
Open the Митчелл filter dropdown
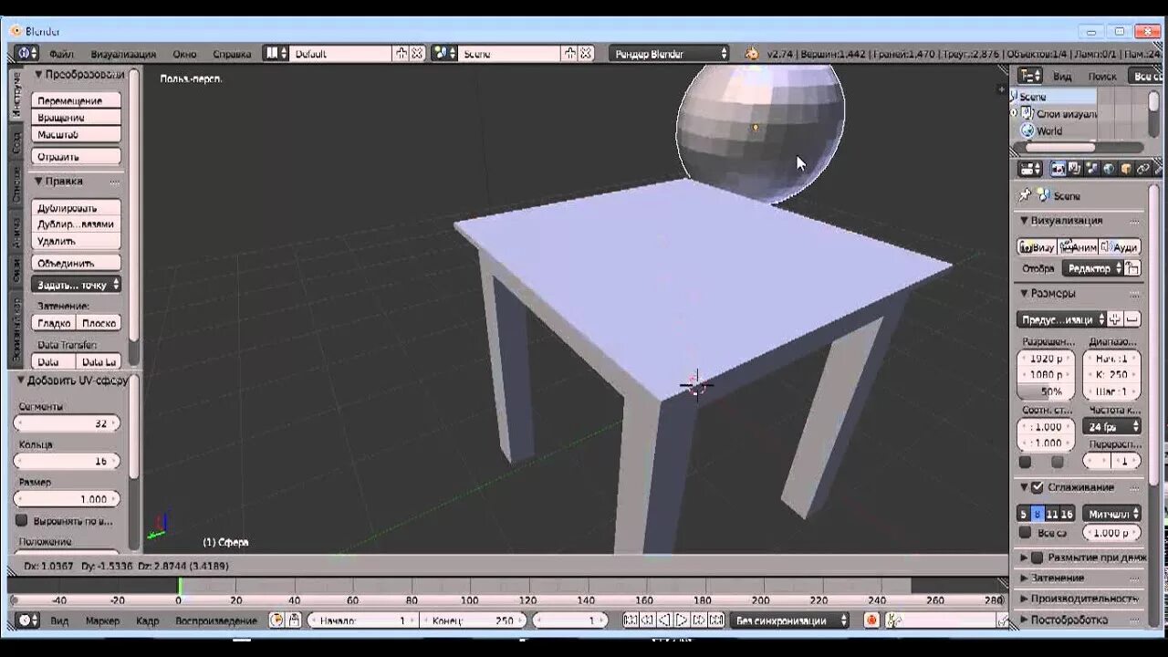1111,514
